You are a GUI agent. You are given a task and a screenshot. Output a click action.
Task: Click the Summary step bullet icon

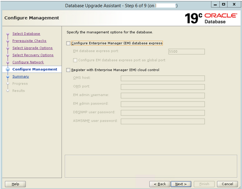point(8,77)
